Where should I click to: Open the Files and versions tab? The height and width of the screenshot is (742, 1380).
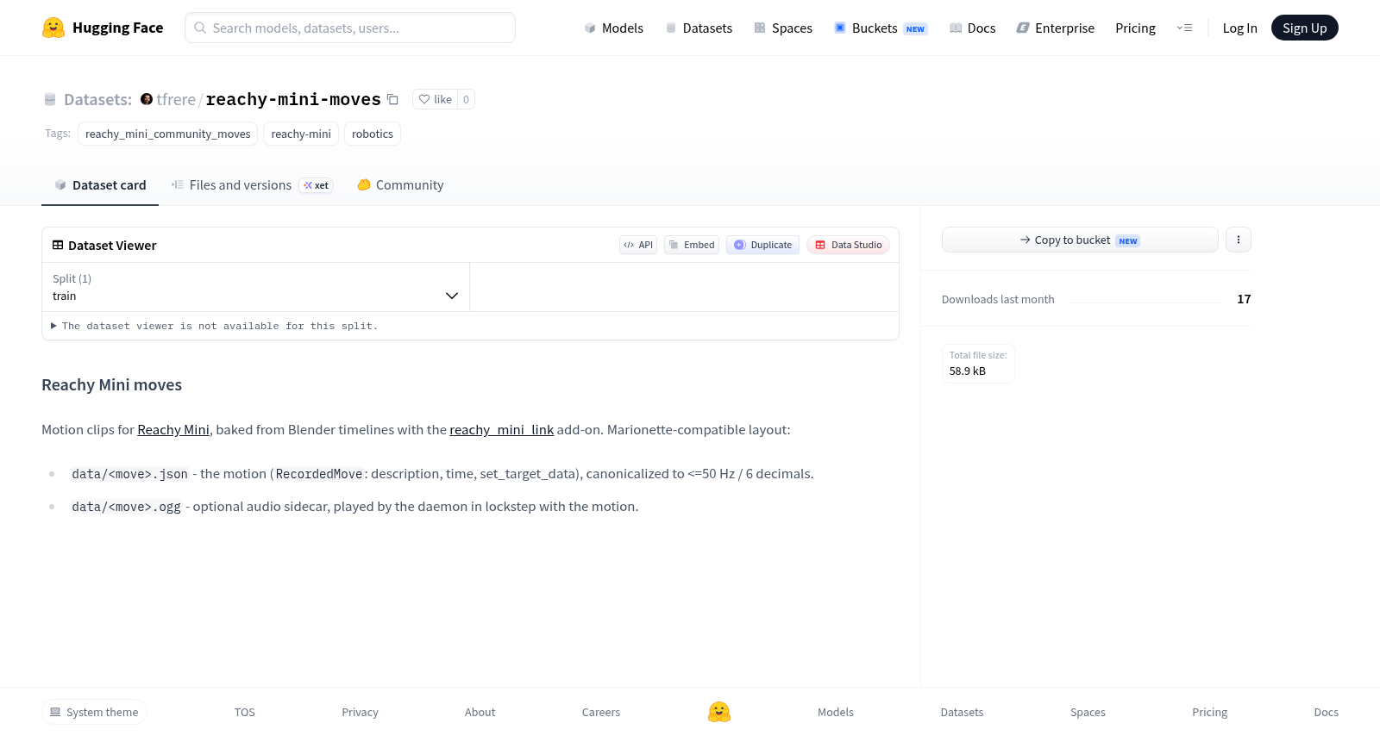(x=252, y=185)
